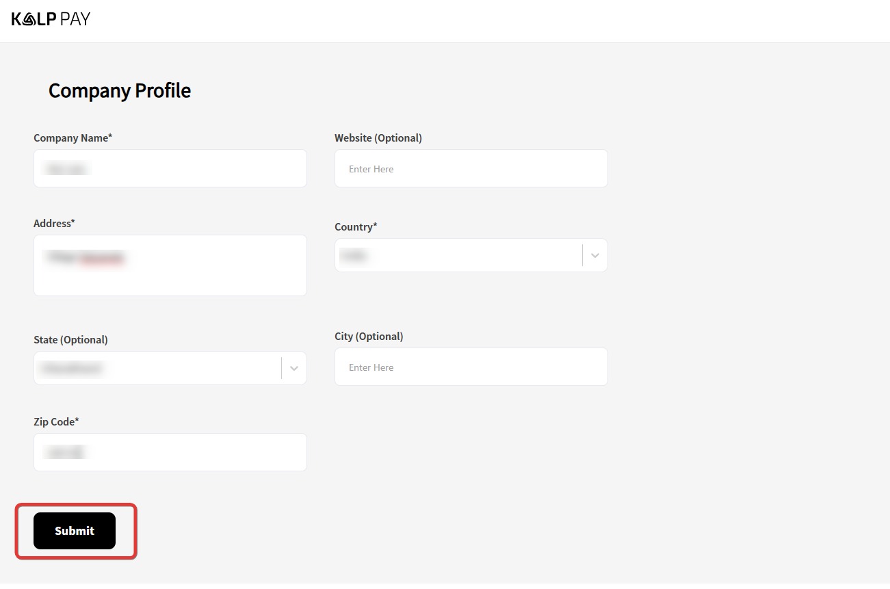Click the Zip Code input field
This screenshot has width=890, height=589.
coord(170,452)
